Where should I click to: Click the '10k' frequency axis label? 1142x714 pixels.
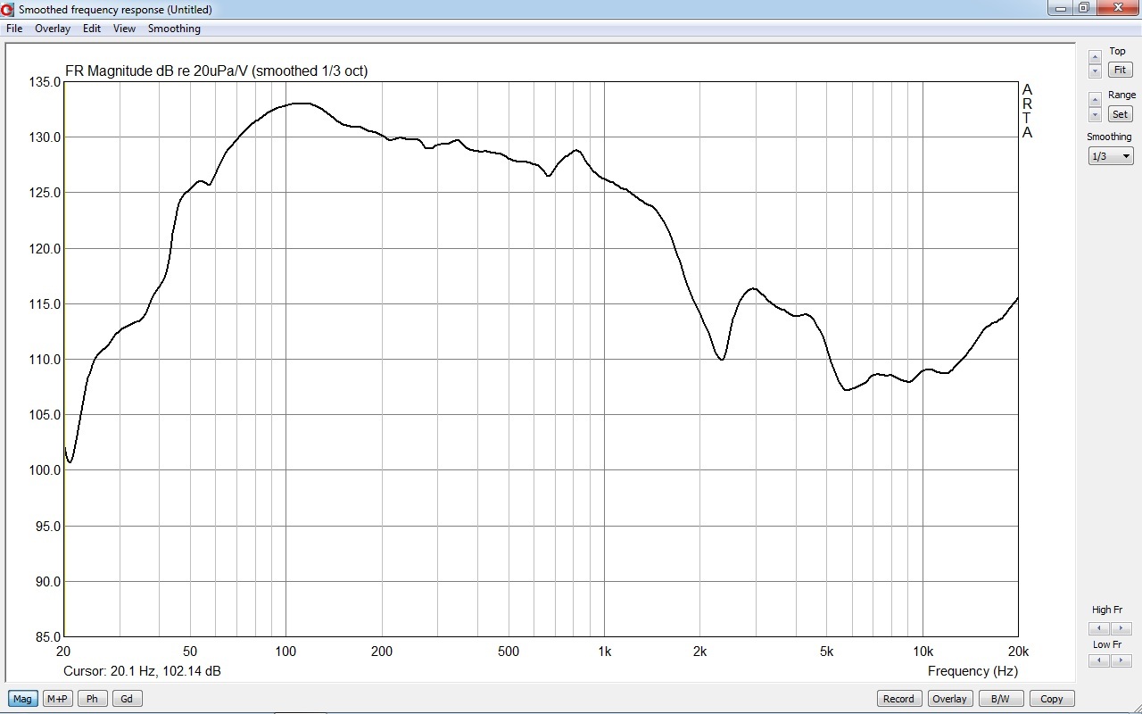923,651
